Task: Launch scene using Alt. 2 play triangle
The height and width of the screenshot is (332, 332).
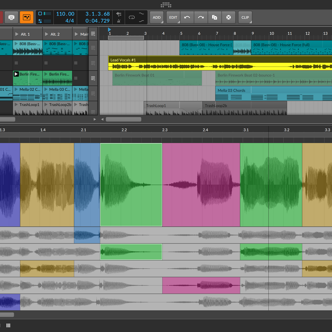Action: click(x=46, y=34)
